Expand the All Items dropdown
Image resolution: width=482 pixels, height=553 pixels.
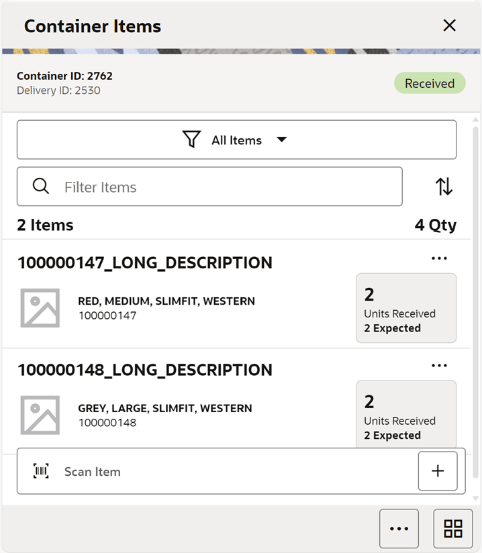click(x=236, y=140)
